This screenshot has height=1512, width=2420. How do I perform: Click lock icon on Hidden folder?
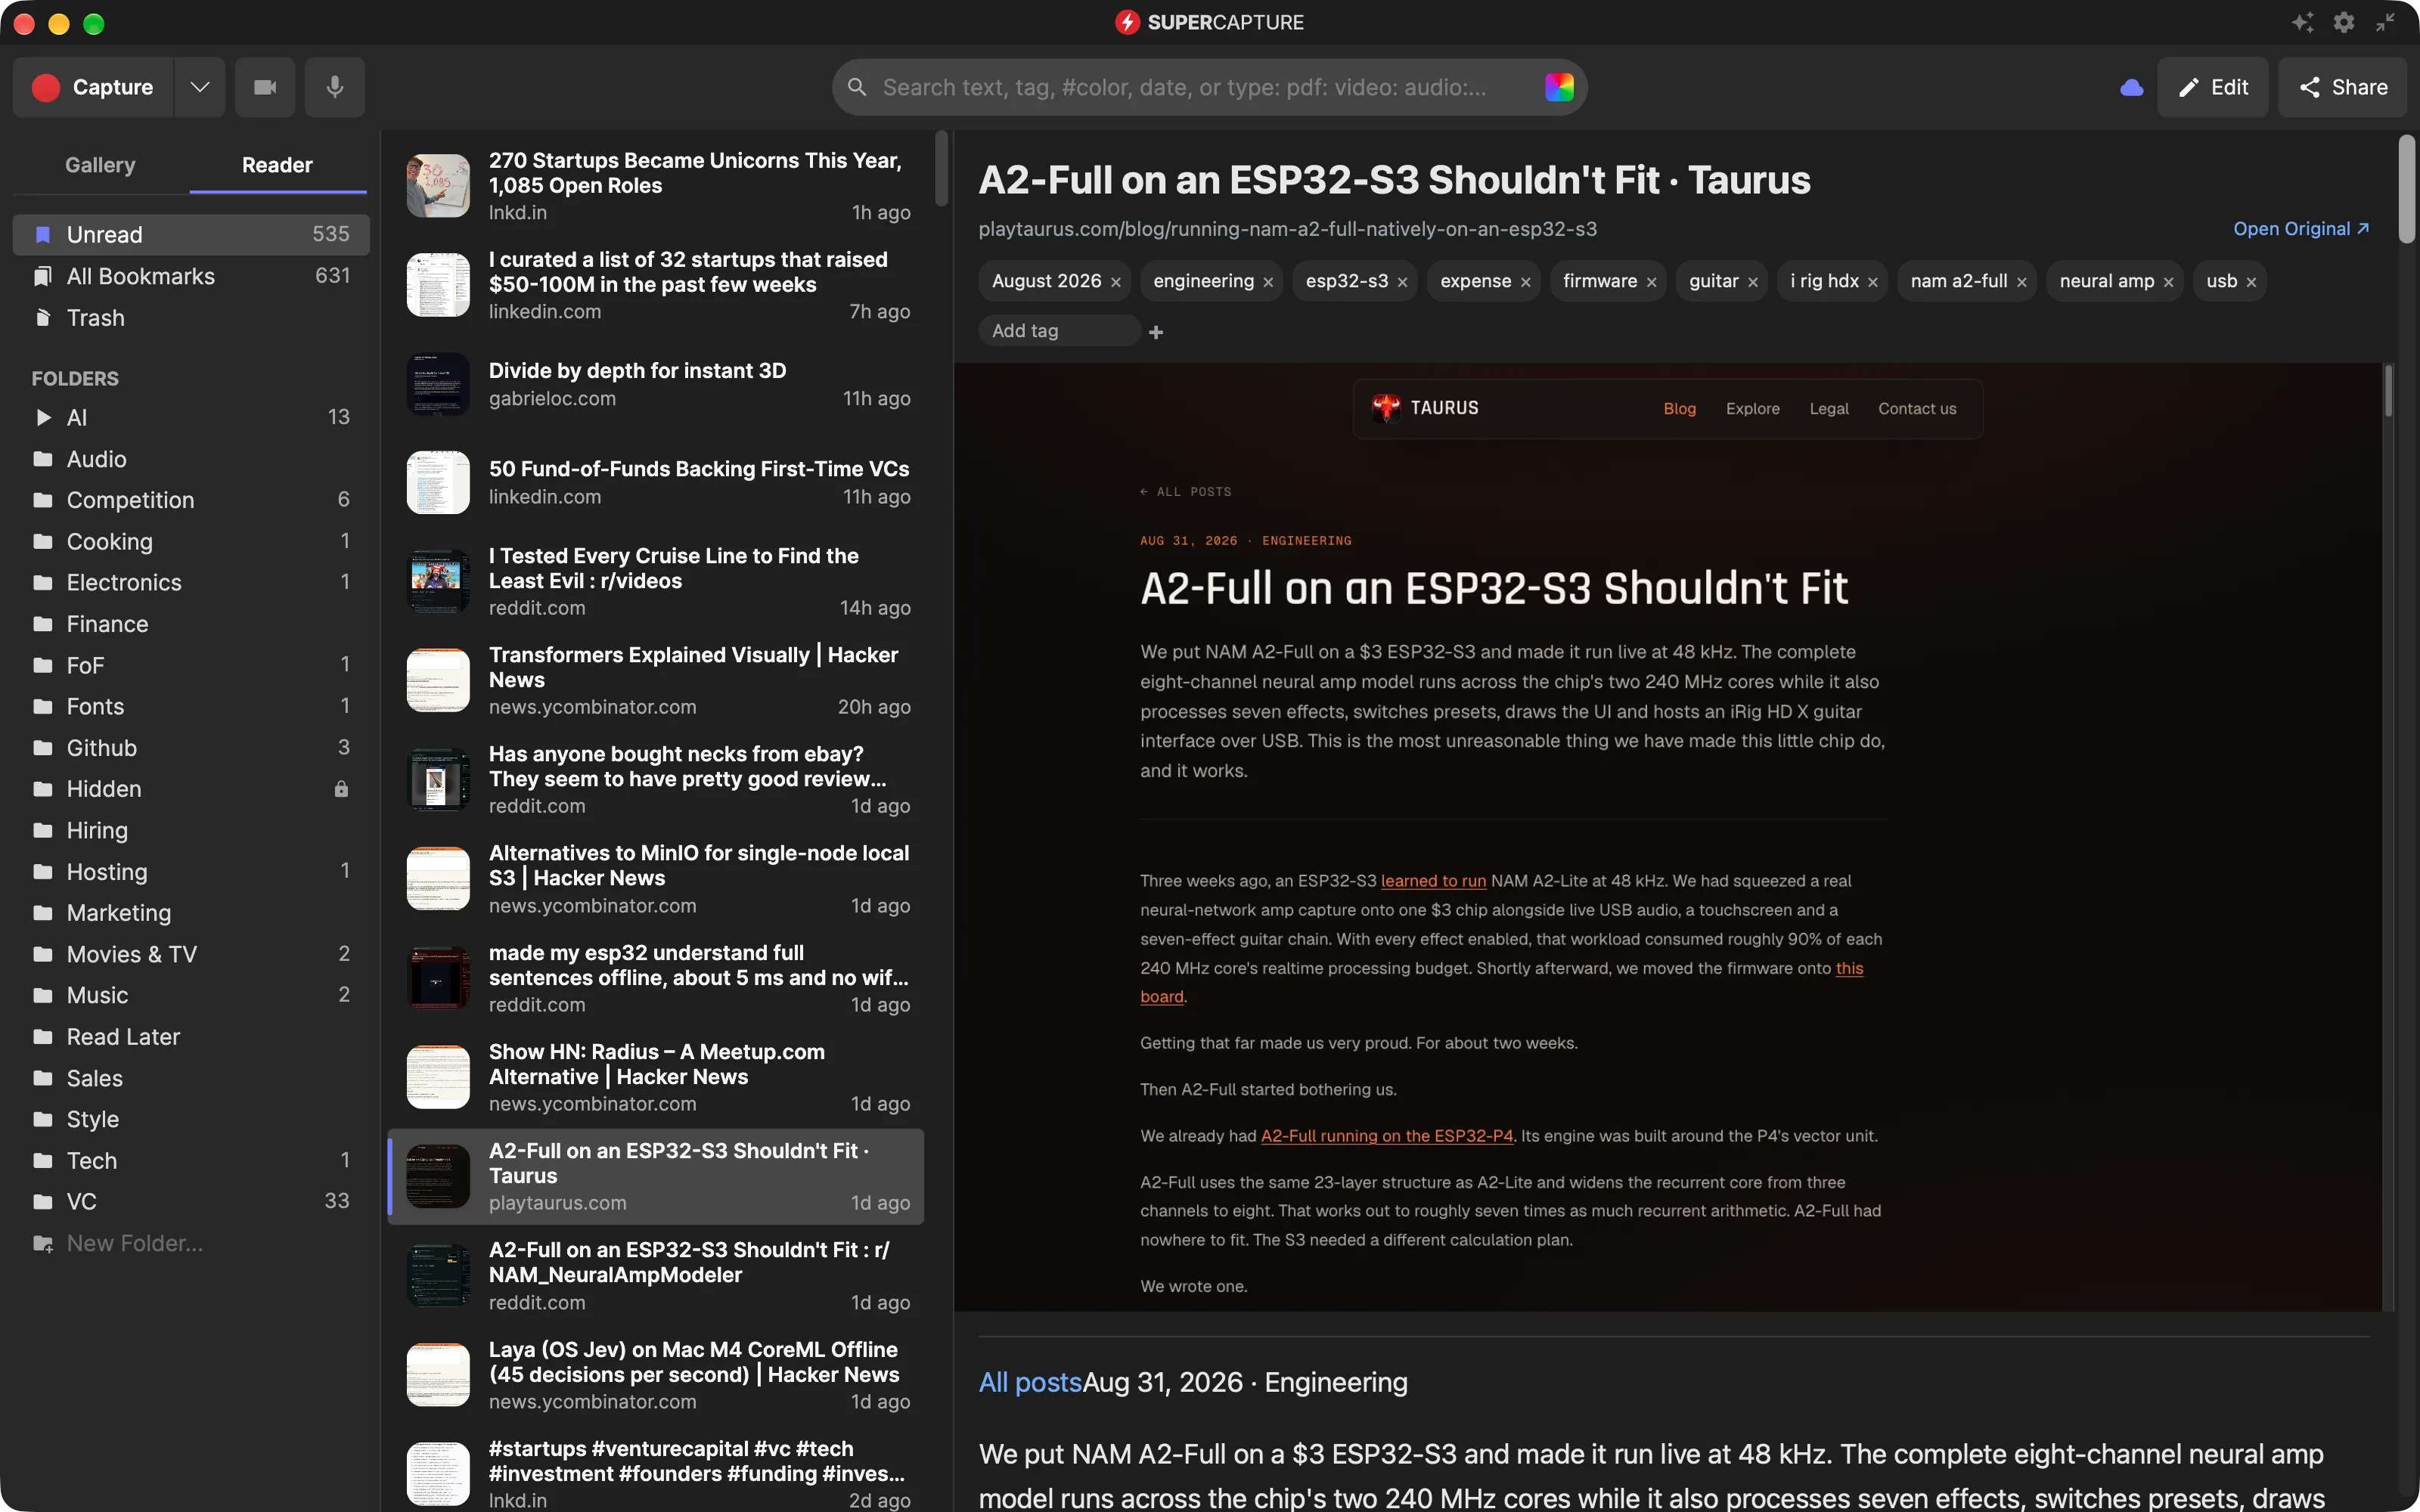[341, 789]
